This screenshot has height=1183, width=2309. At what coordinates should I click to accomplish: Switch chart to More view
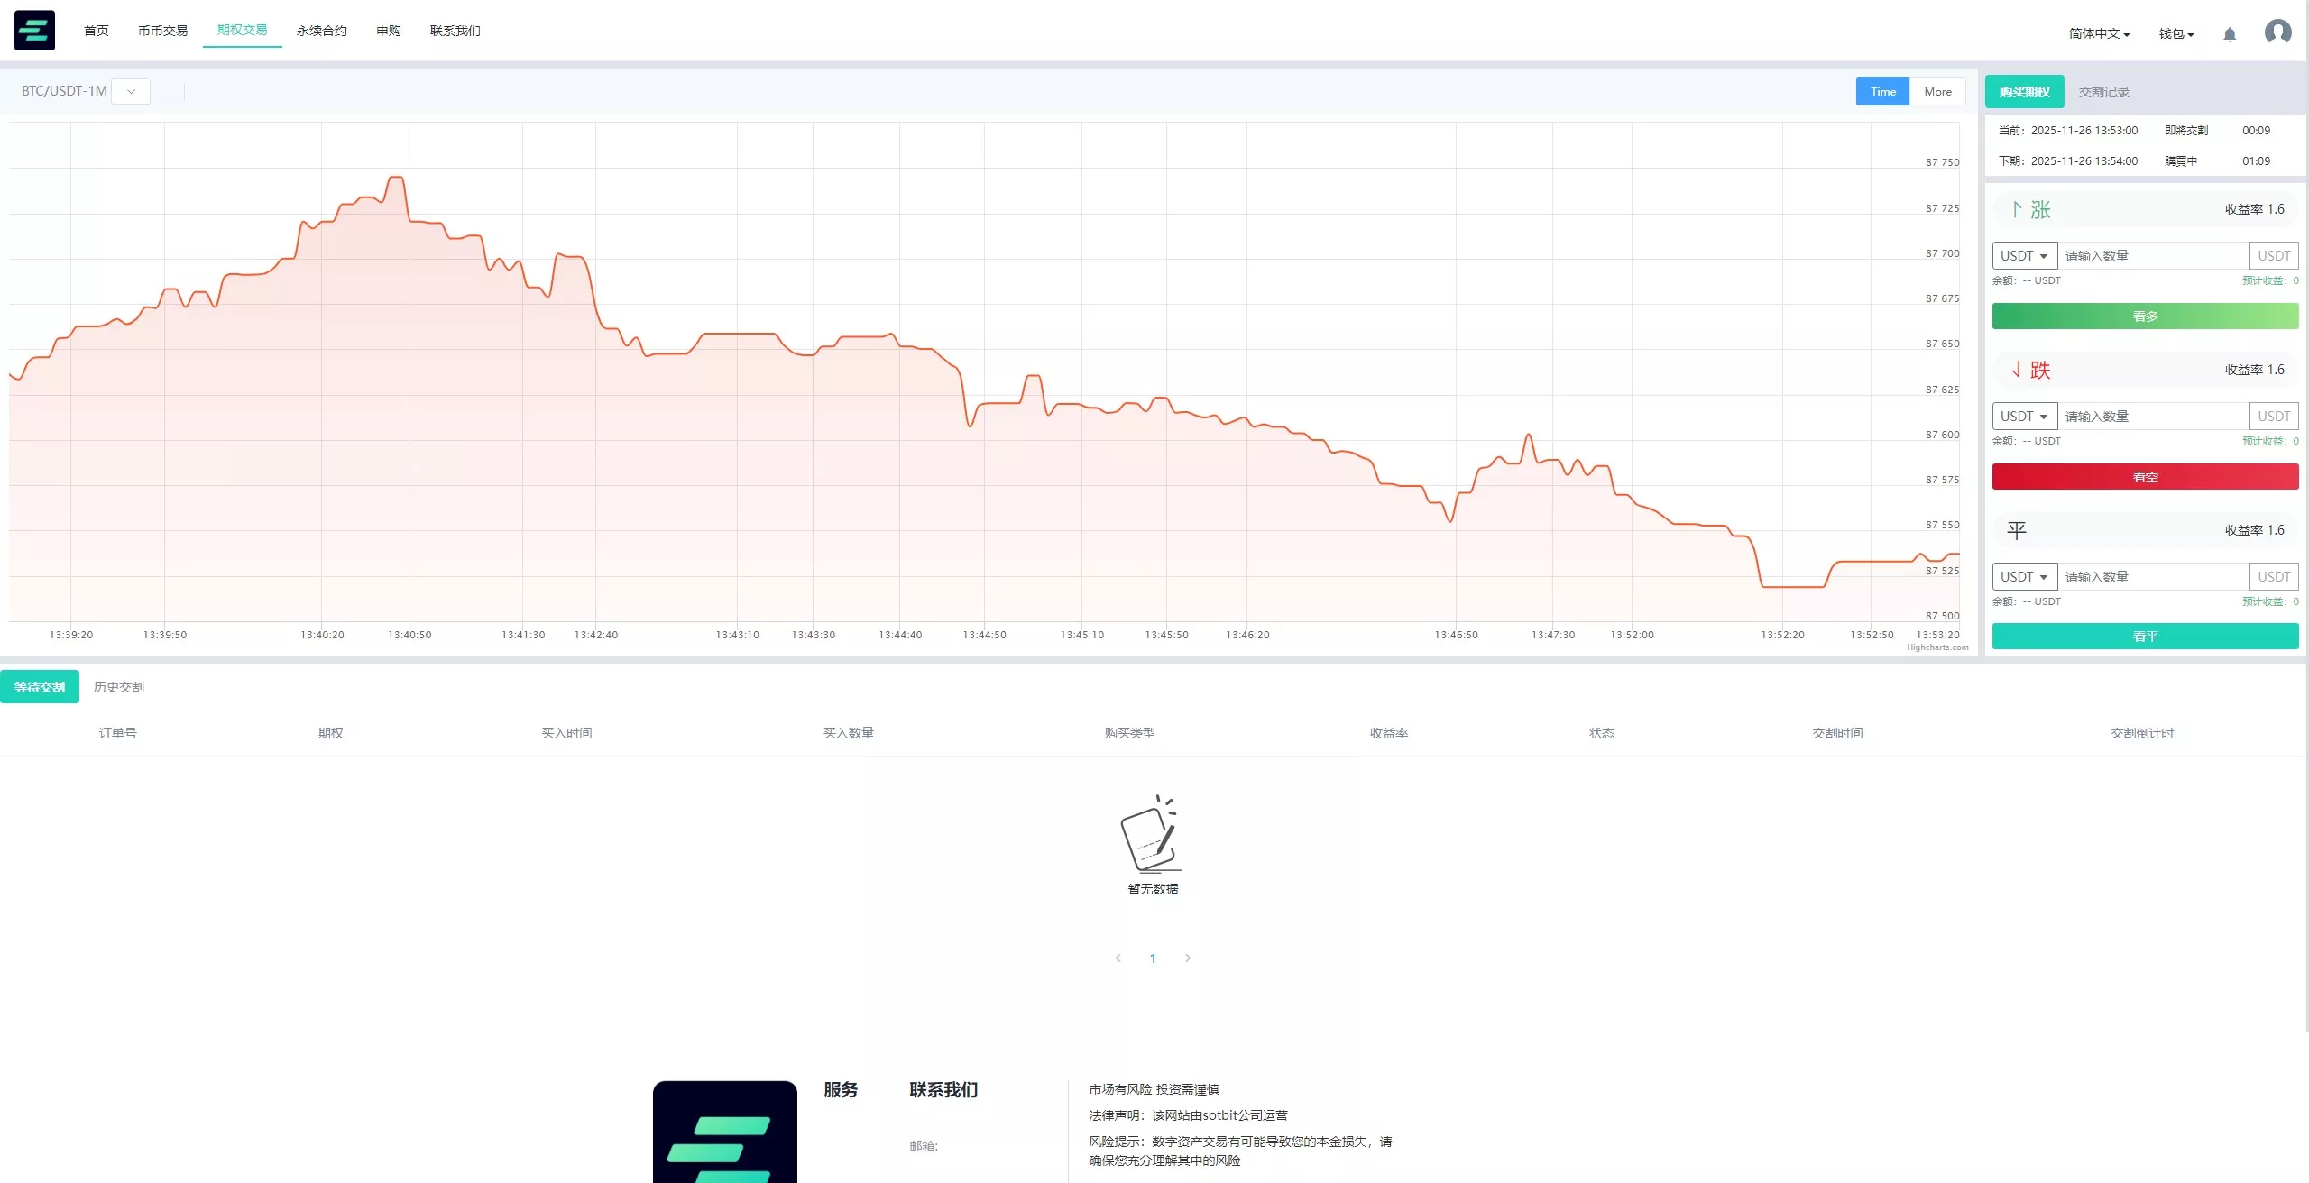[x=1937, y=91]
